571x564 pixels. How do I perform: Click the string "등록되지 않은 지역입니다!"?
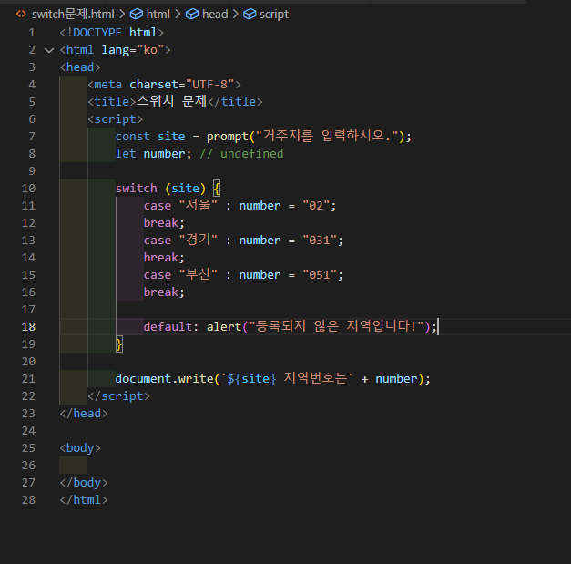tap(336, 326)
